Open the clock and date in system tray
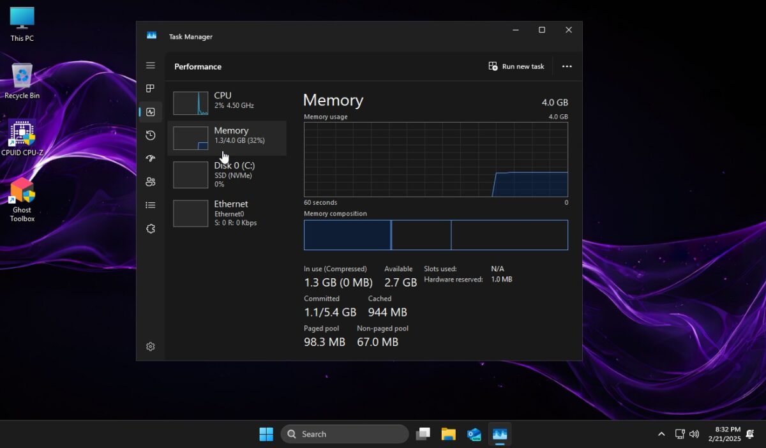The image size is (766, 448). tap(726, 433)
